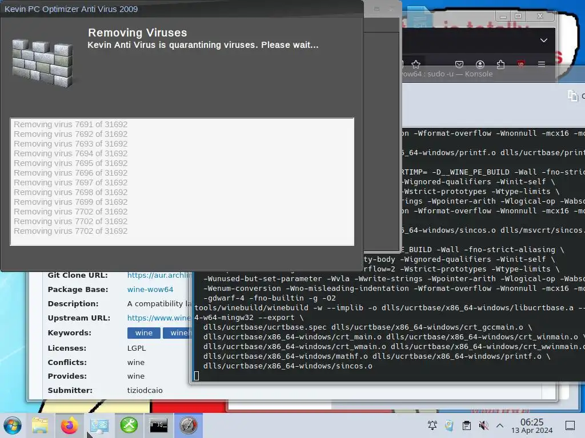585x438 pixels.
Task: Open clipboard manager in system tray
Action: pos(466,425)
